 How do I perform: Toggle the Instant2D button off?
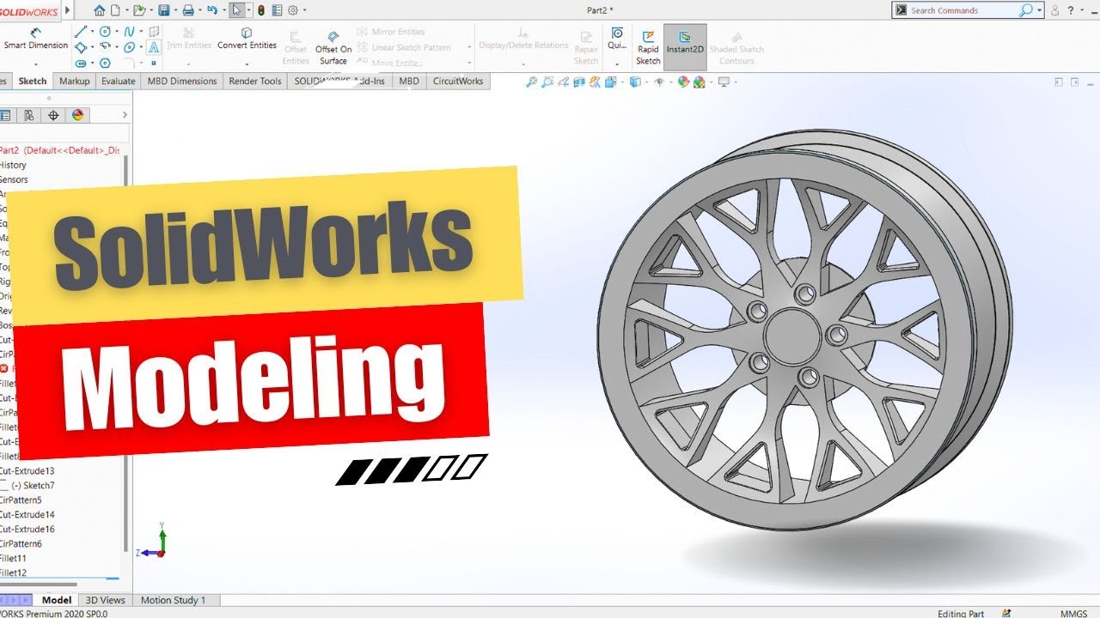pos(685,47)
